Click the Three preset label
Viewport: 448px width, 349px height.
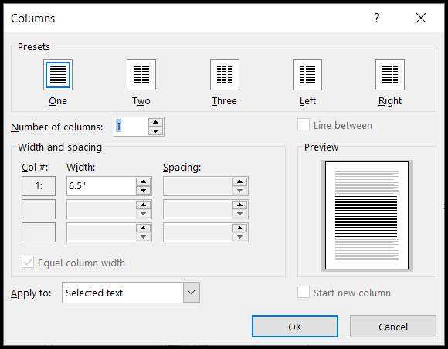pos(224,101)
